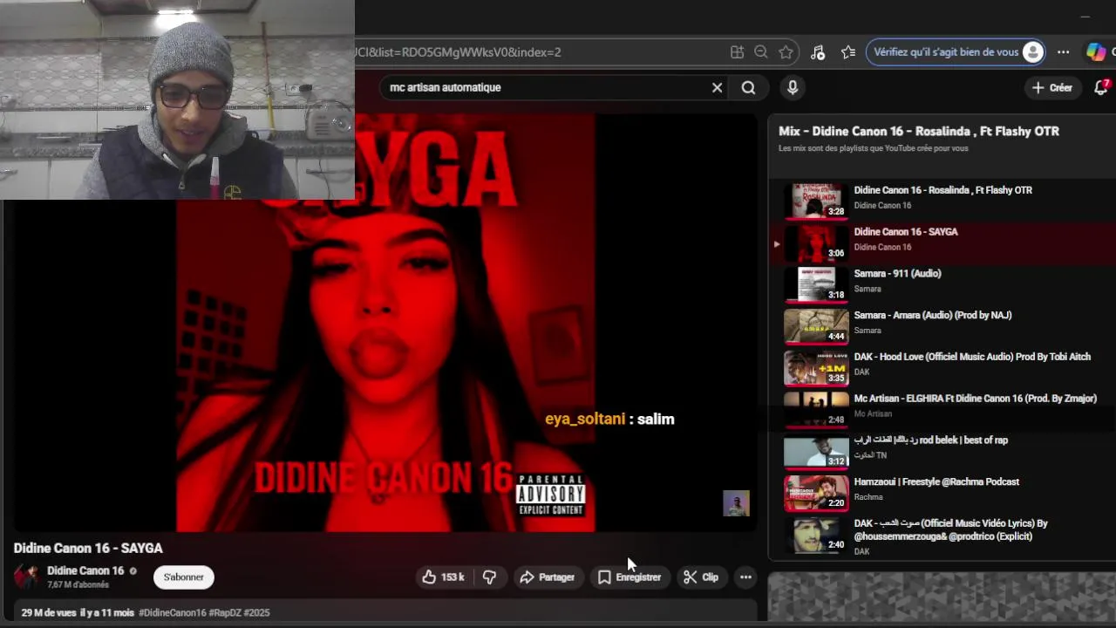Viewport: 1116px width, 628px height.
Task: Click the YouTube search magnifier button
Action: (x=748, y=87)
